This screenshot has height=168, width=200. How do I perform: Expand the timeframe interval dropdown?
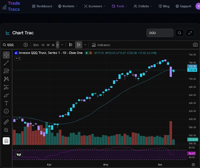click(x=62, y=45)
